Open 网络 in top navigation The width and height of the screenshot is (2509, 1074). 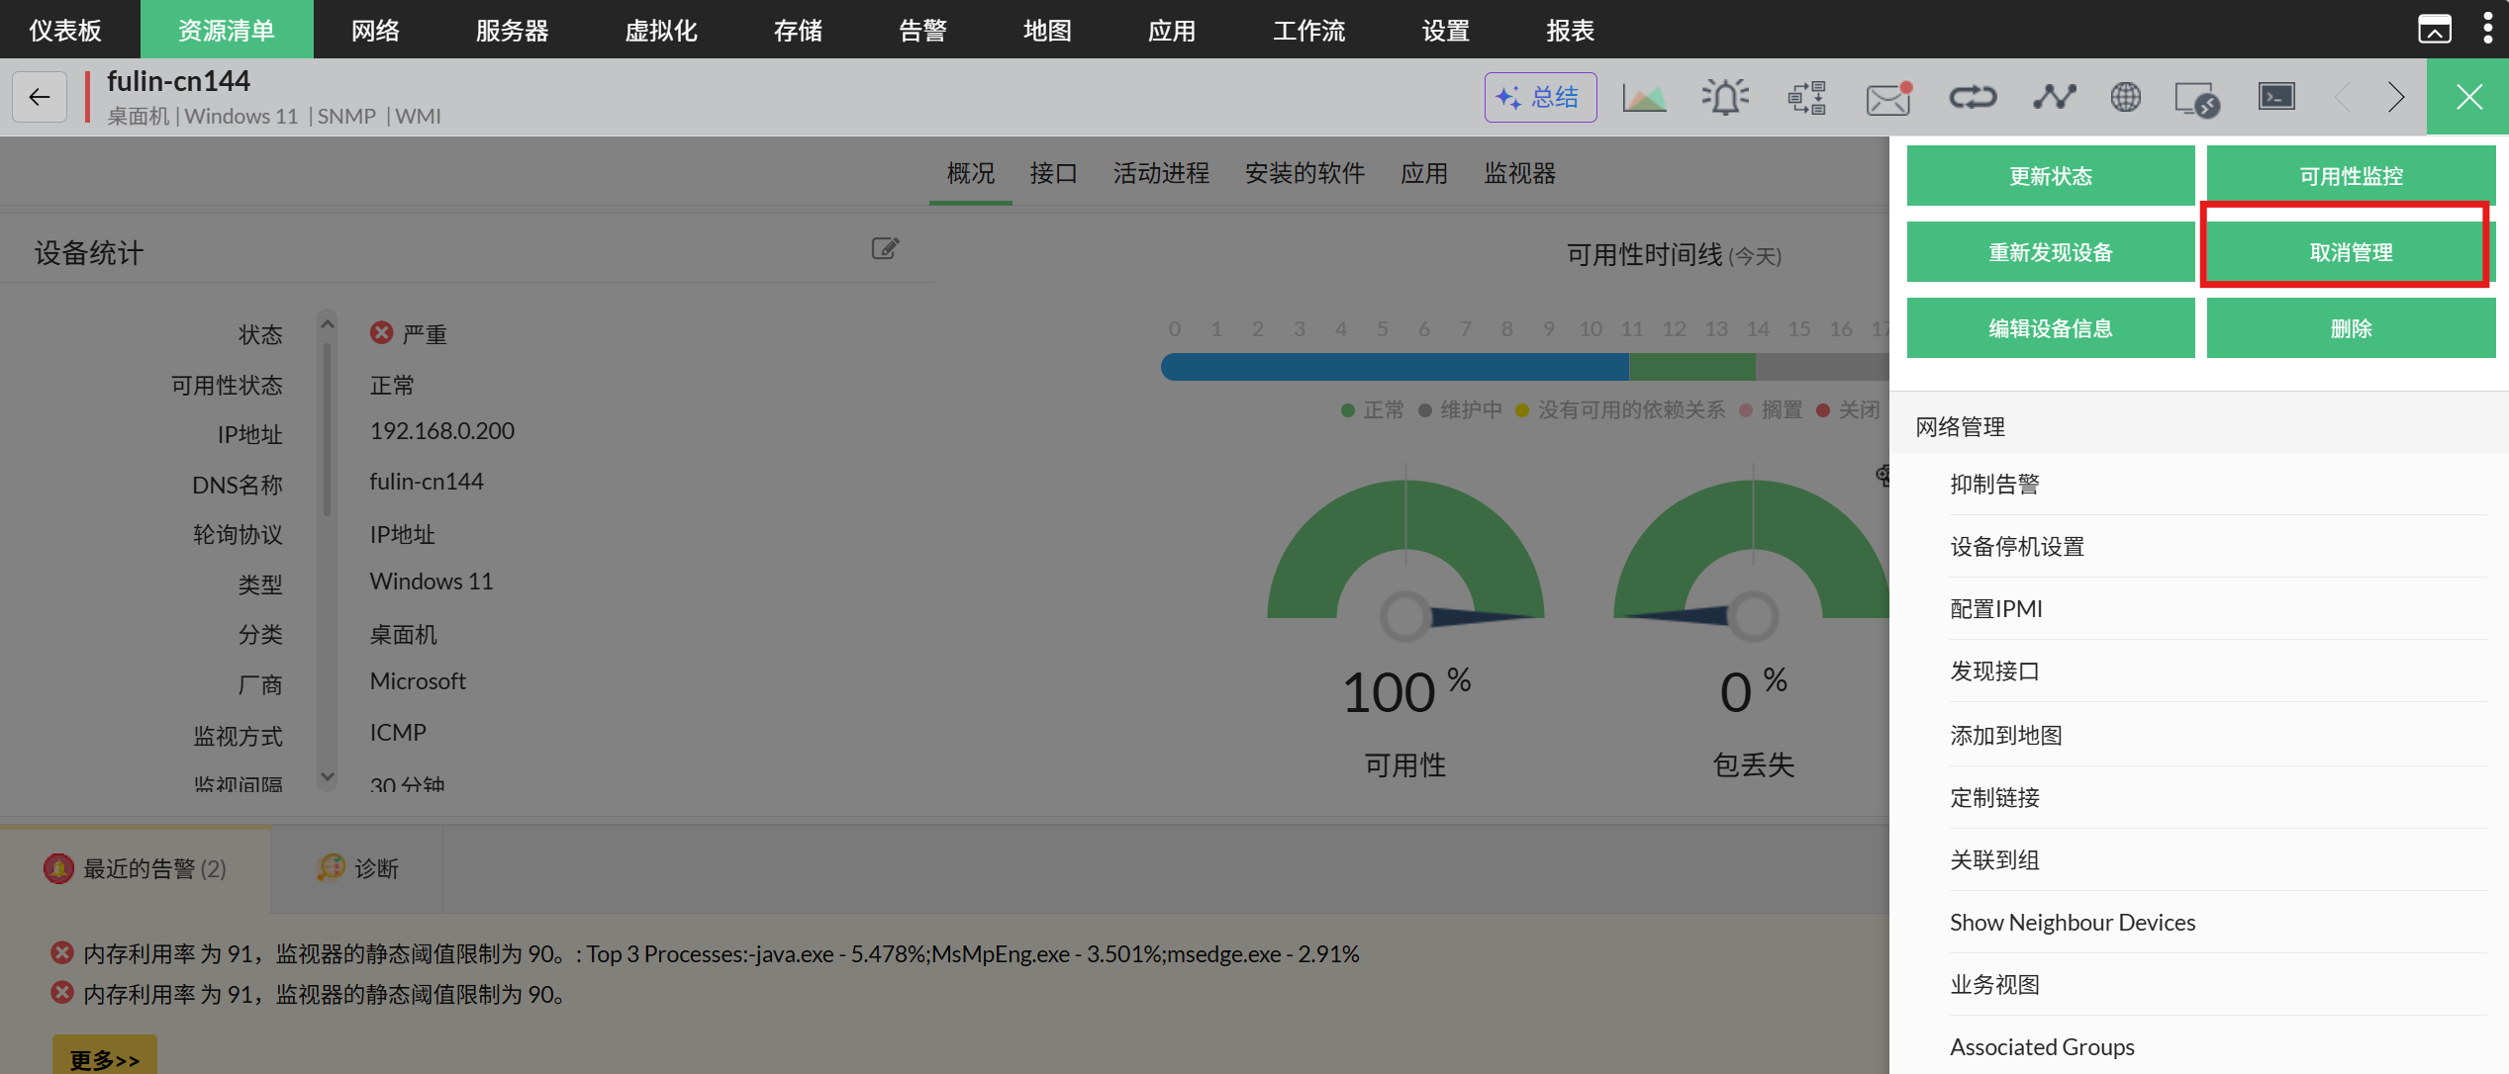(x=375, y=30)
